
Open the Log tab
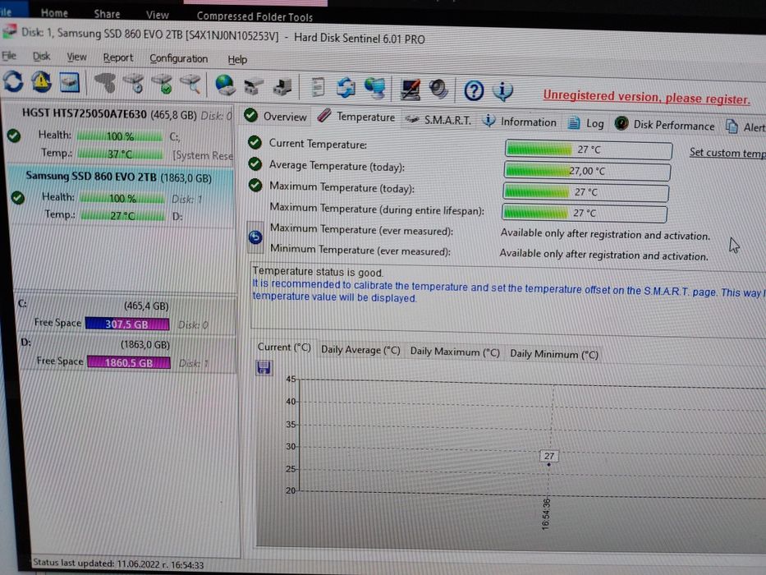pos(585,123)
